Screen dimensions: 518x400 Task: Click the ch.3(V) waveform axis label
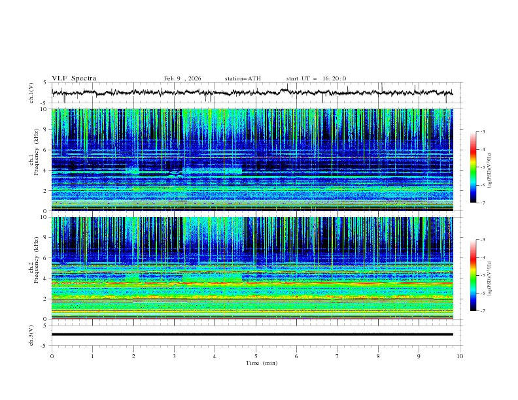[x=32, y=334]
